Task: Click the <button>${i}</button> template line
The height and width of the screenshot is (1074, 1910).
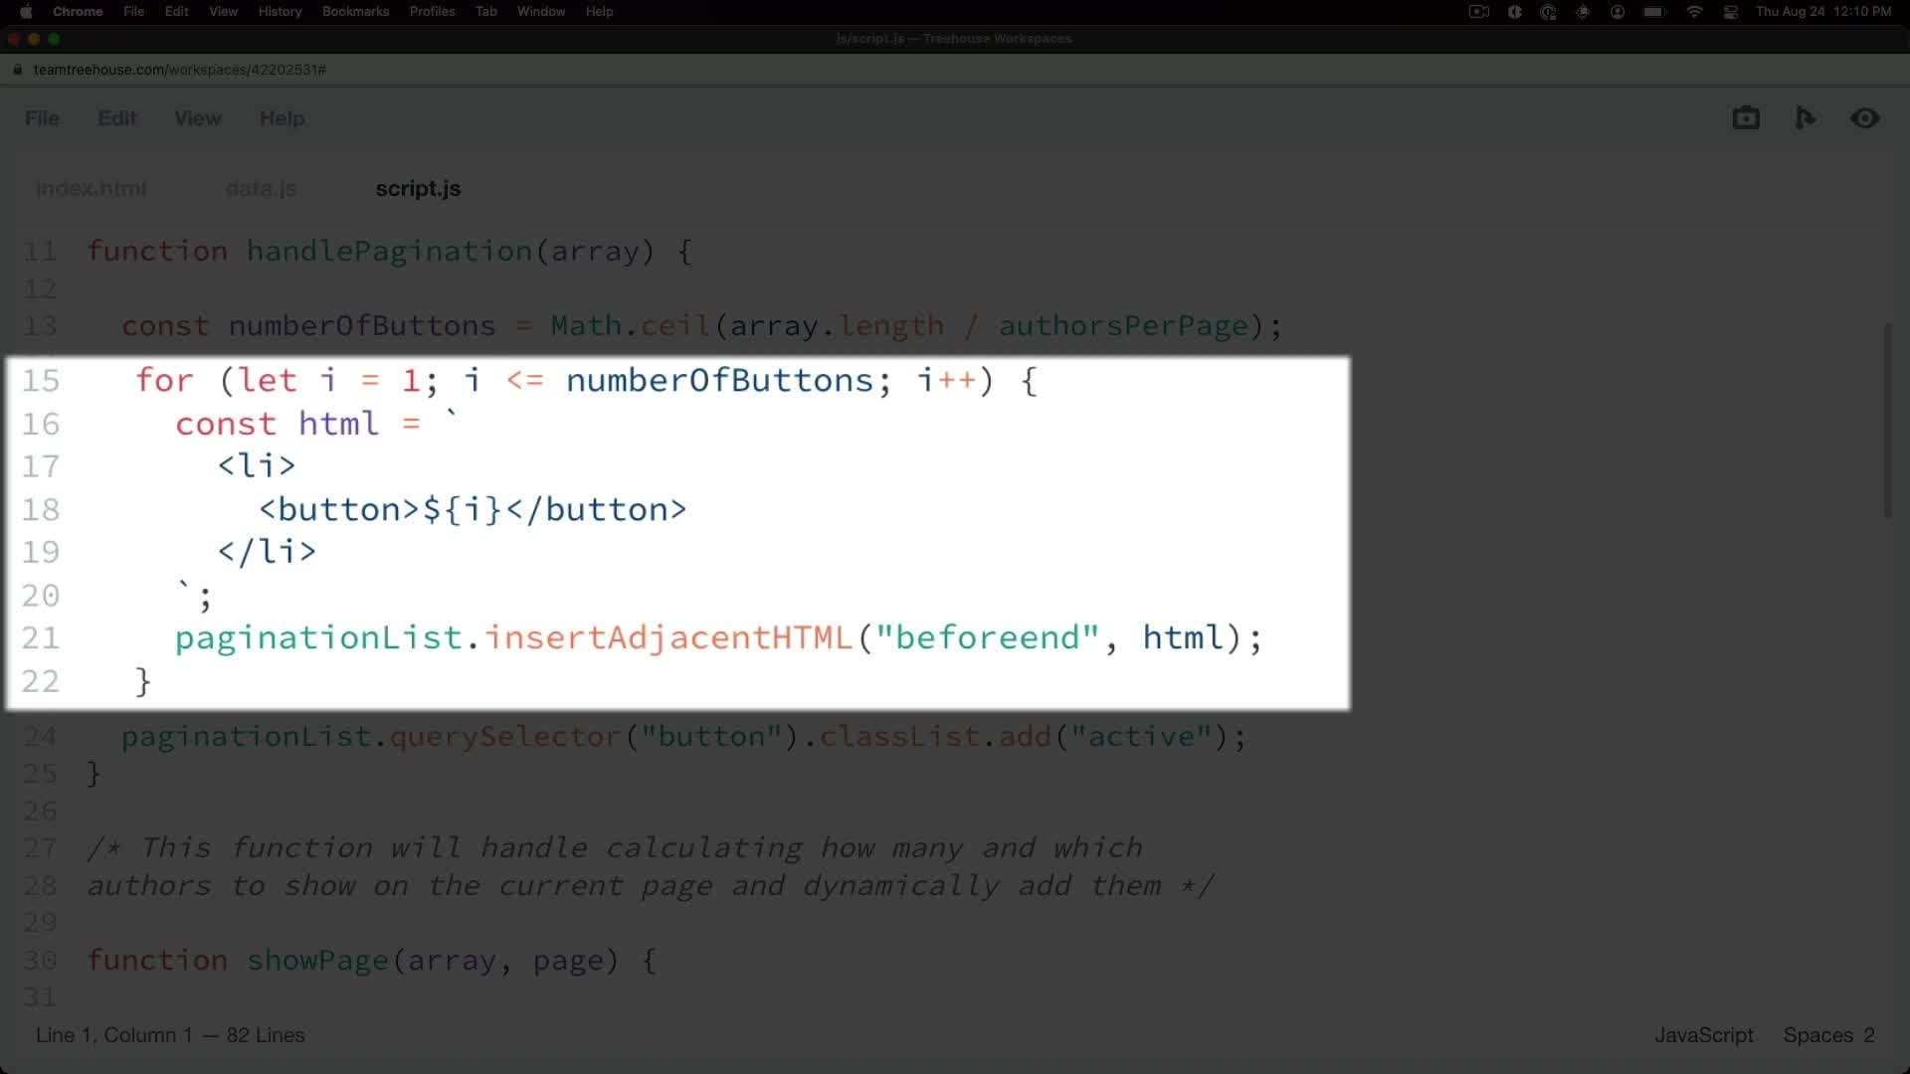Action: (x=473, y=509)
